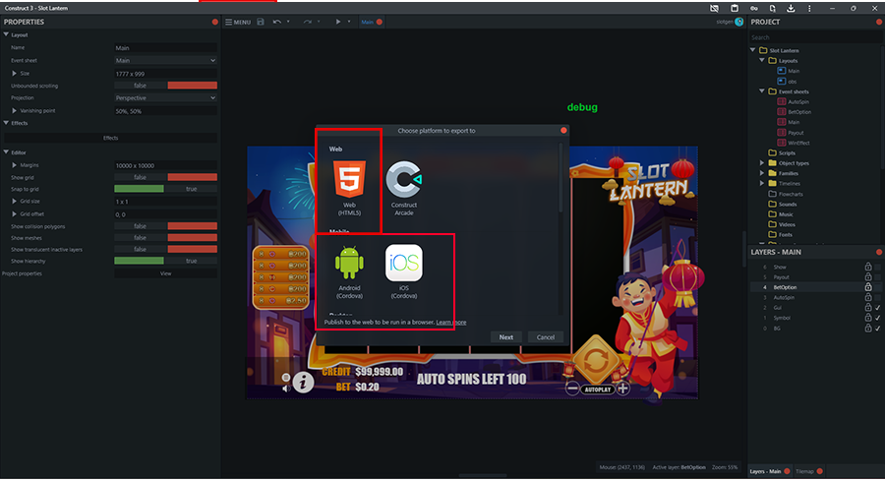Click View for Project properties

165,273
